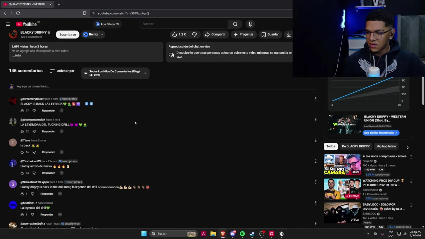Bookmark this page from the address bar
This screenshot has width=425, height=239.
[84, 13]
